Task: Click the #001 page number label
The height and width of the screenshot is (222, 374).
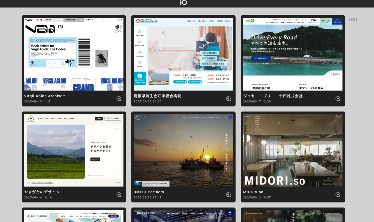Action: [x=353, y=20]
